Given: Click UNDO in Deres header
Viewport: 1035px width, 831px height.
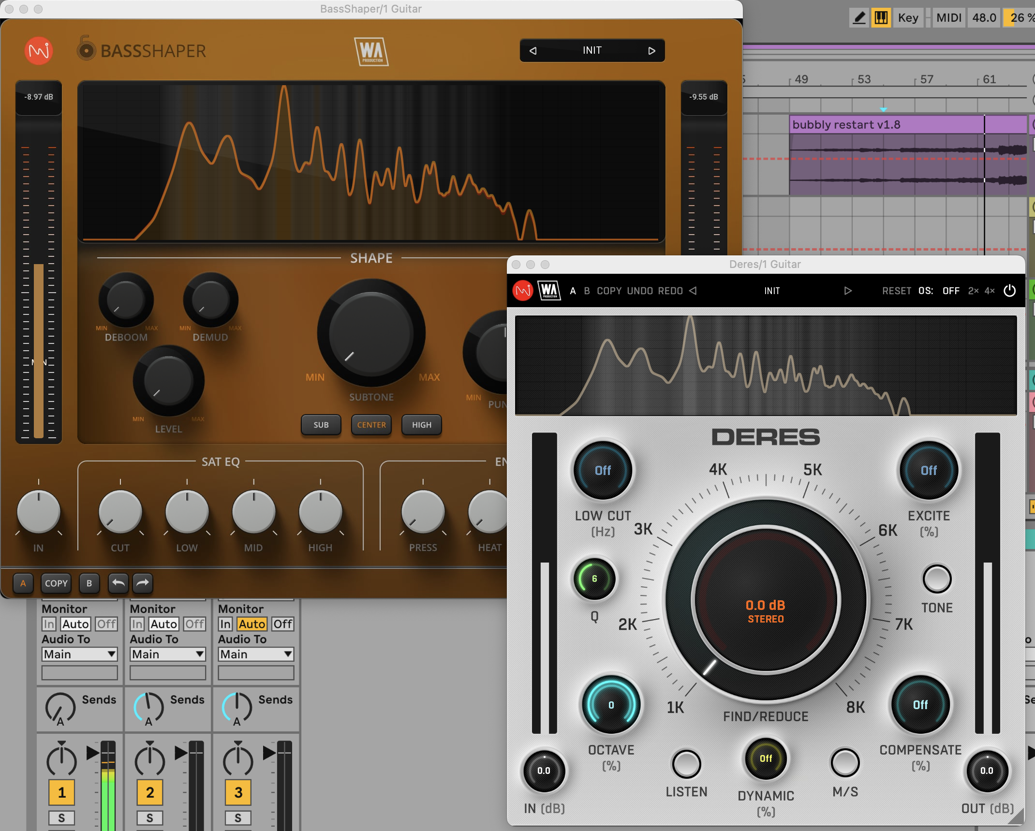Looking at the screenshot, I should [640, 291].
